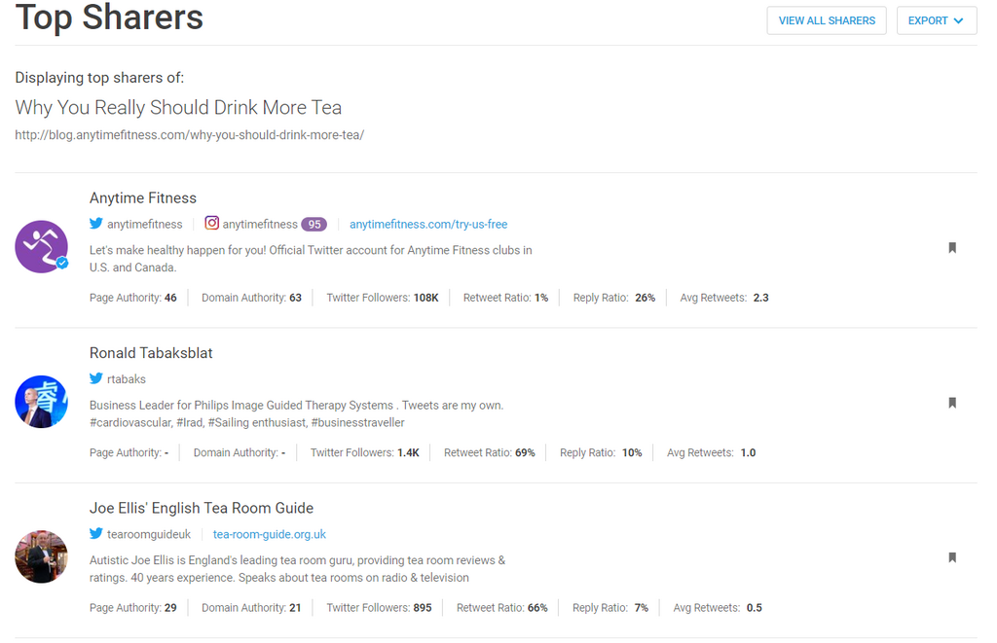Click Ronald Tabaksblat's profile photo
This screenshot has height=643, width=997.
41,402
